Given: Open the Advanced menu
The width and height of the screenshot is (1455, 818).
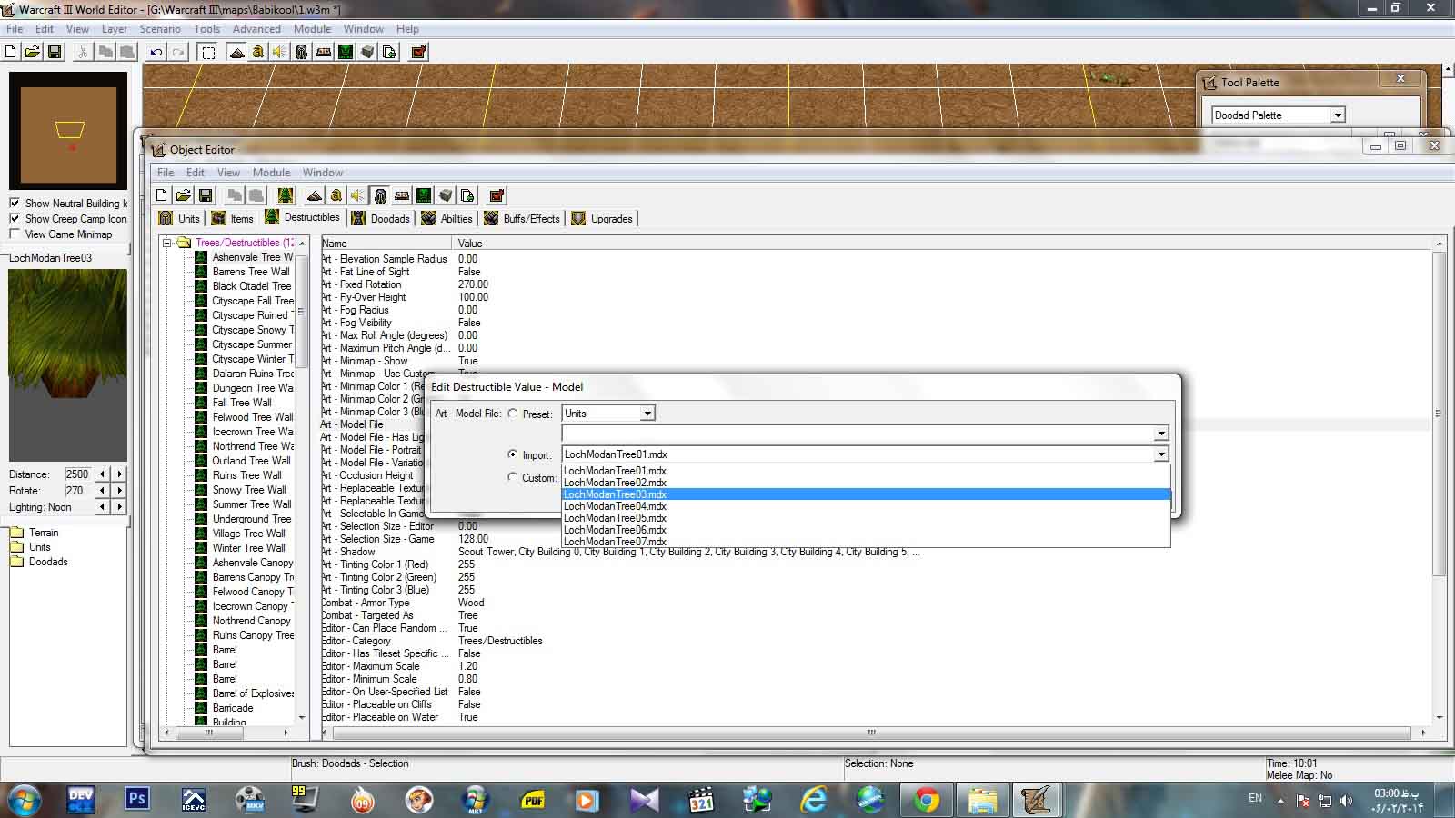Looking at the screenshot, I should [256, 29].
